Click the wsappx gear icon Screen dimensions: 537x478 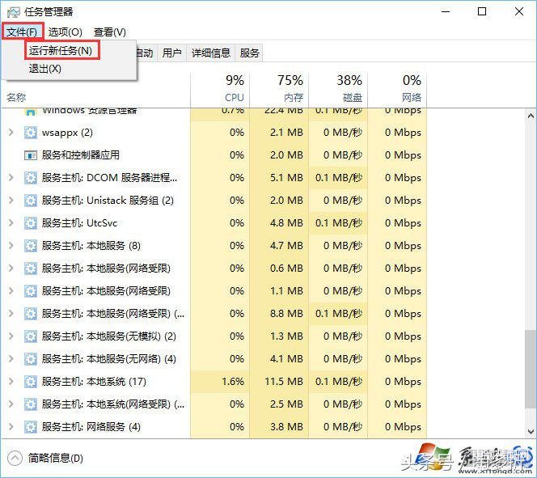click(x=31, y=132)
